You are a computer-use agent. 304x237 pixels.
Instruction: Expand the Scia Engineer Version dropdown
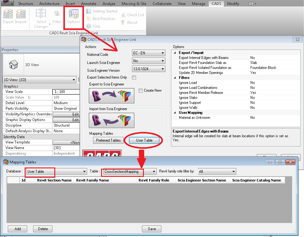click(148, 69)
